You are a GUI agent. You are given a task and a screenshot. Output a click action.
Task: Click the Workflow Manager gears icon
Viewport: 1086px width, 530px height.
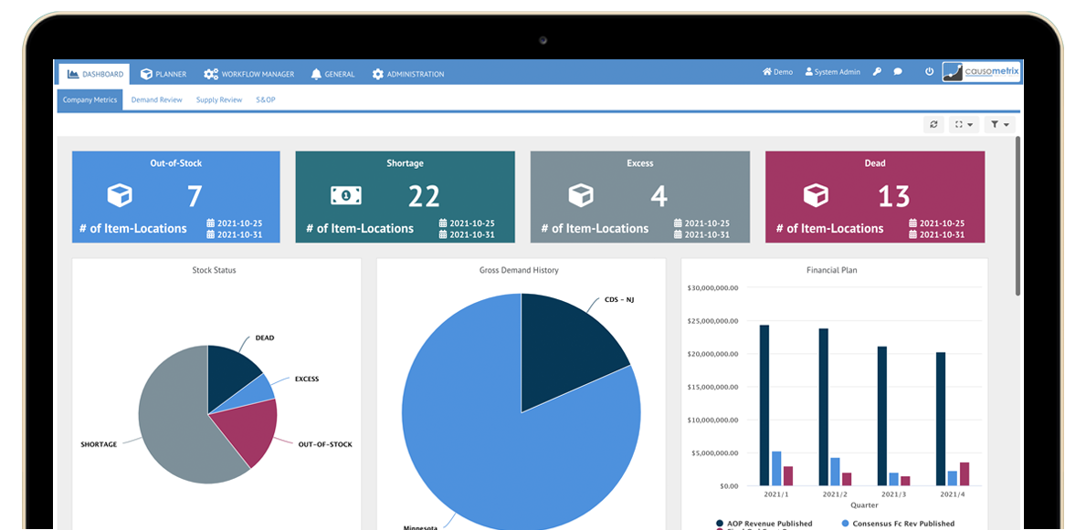click(210, 73)
